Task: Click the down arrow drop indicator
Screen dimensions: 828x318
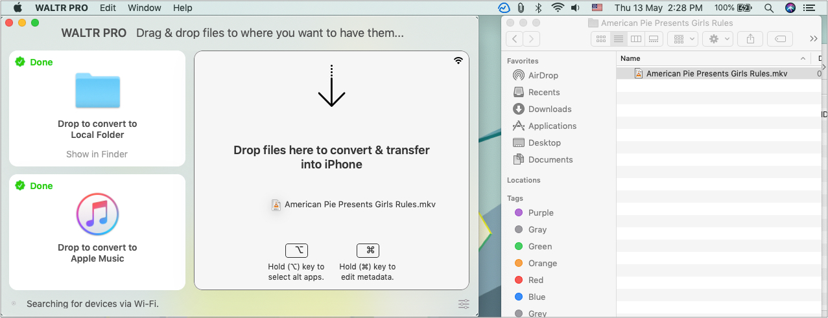Action: [331, 85]
